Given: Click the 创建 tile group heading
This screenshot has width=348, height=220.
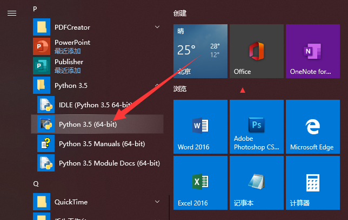Looking at the screenshot, I should pyautogui.click(x=180, y=13).
